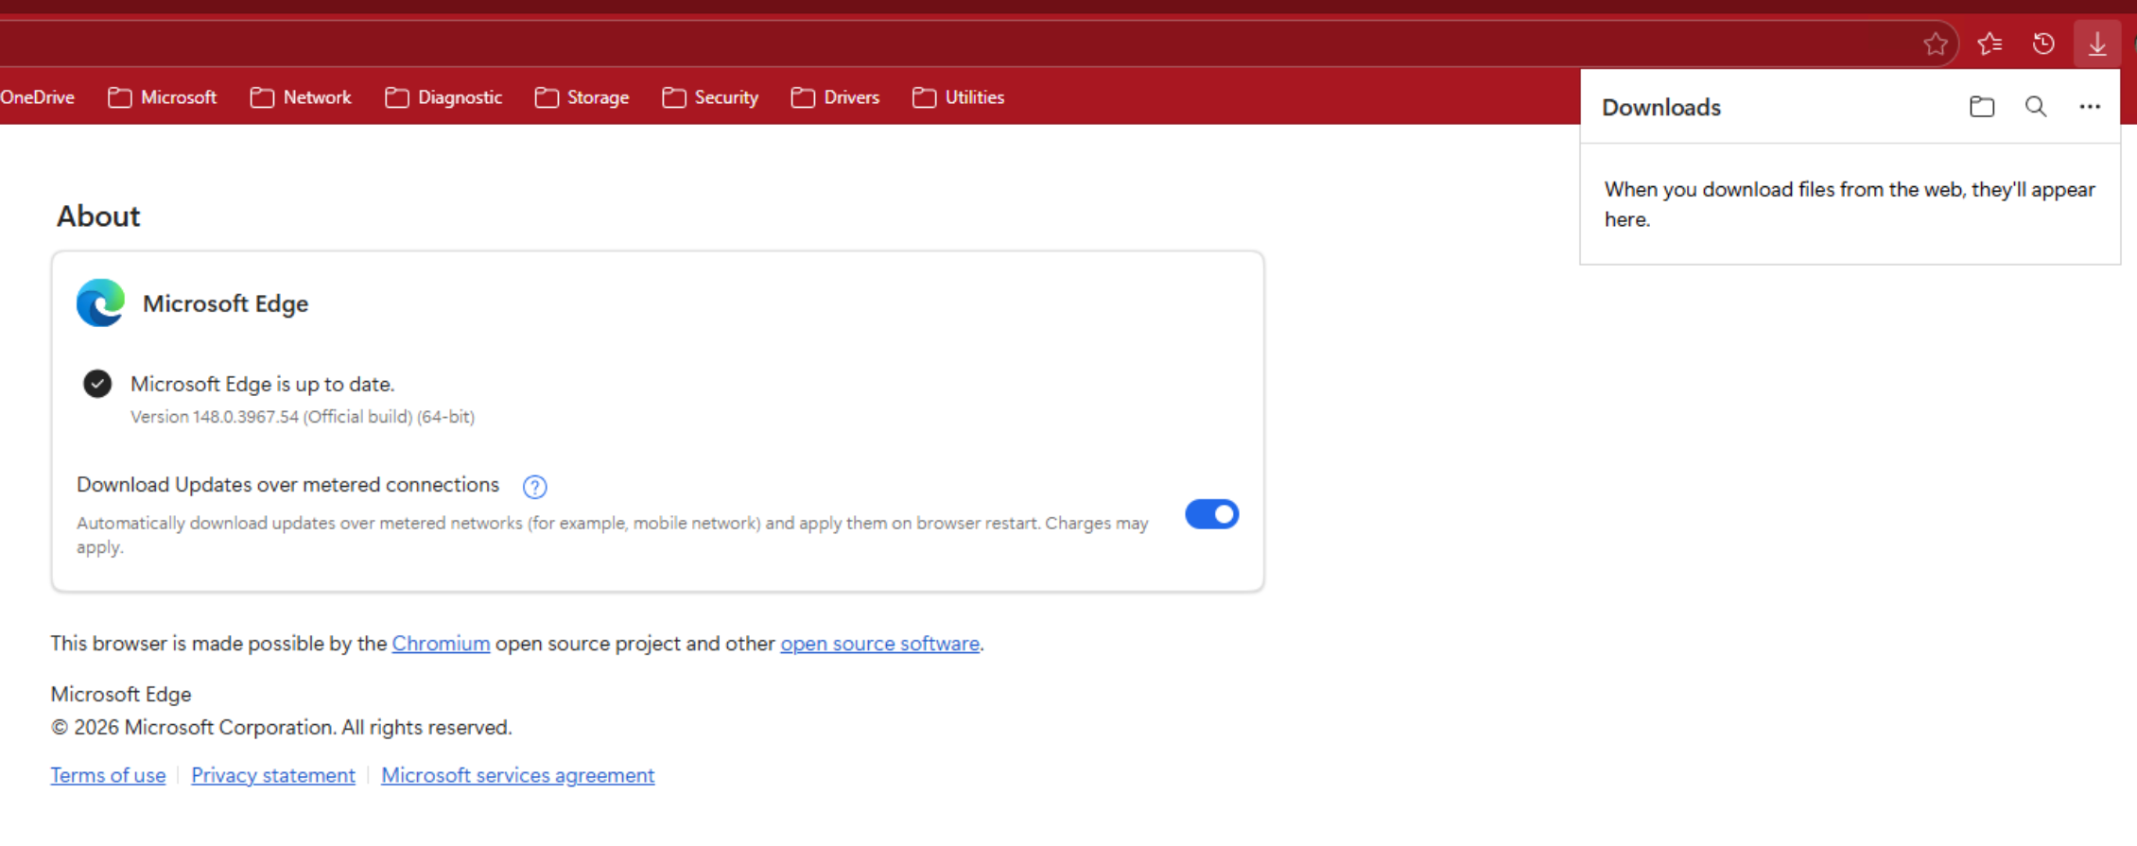Image resolution: width=2137 pixels, height=846 pixels.
Task: Click the up-to-date checkmark icon
Action: [x=97, y=384]
